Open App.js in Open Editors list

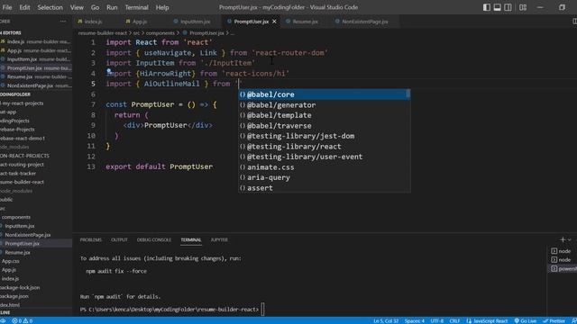click(x=36, y=50)
